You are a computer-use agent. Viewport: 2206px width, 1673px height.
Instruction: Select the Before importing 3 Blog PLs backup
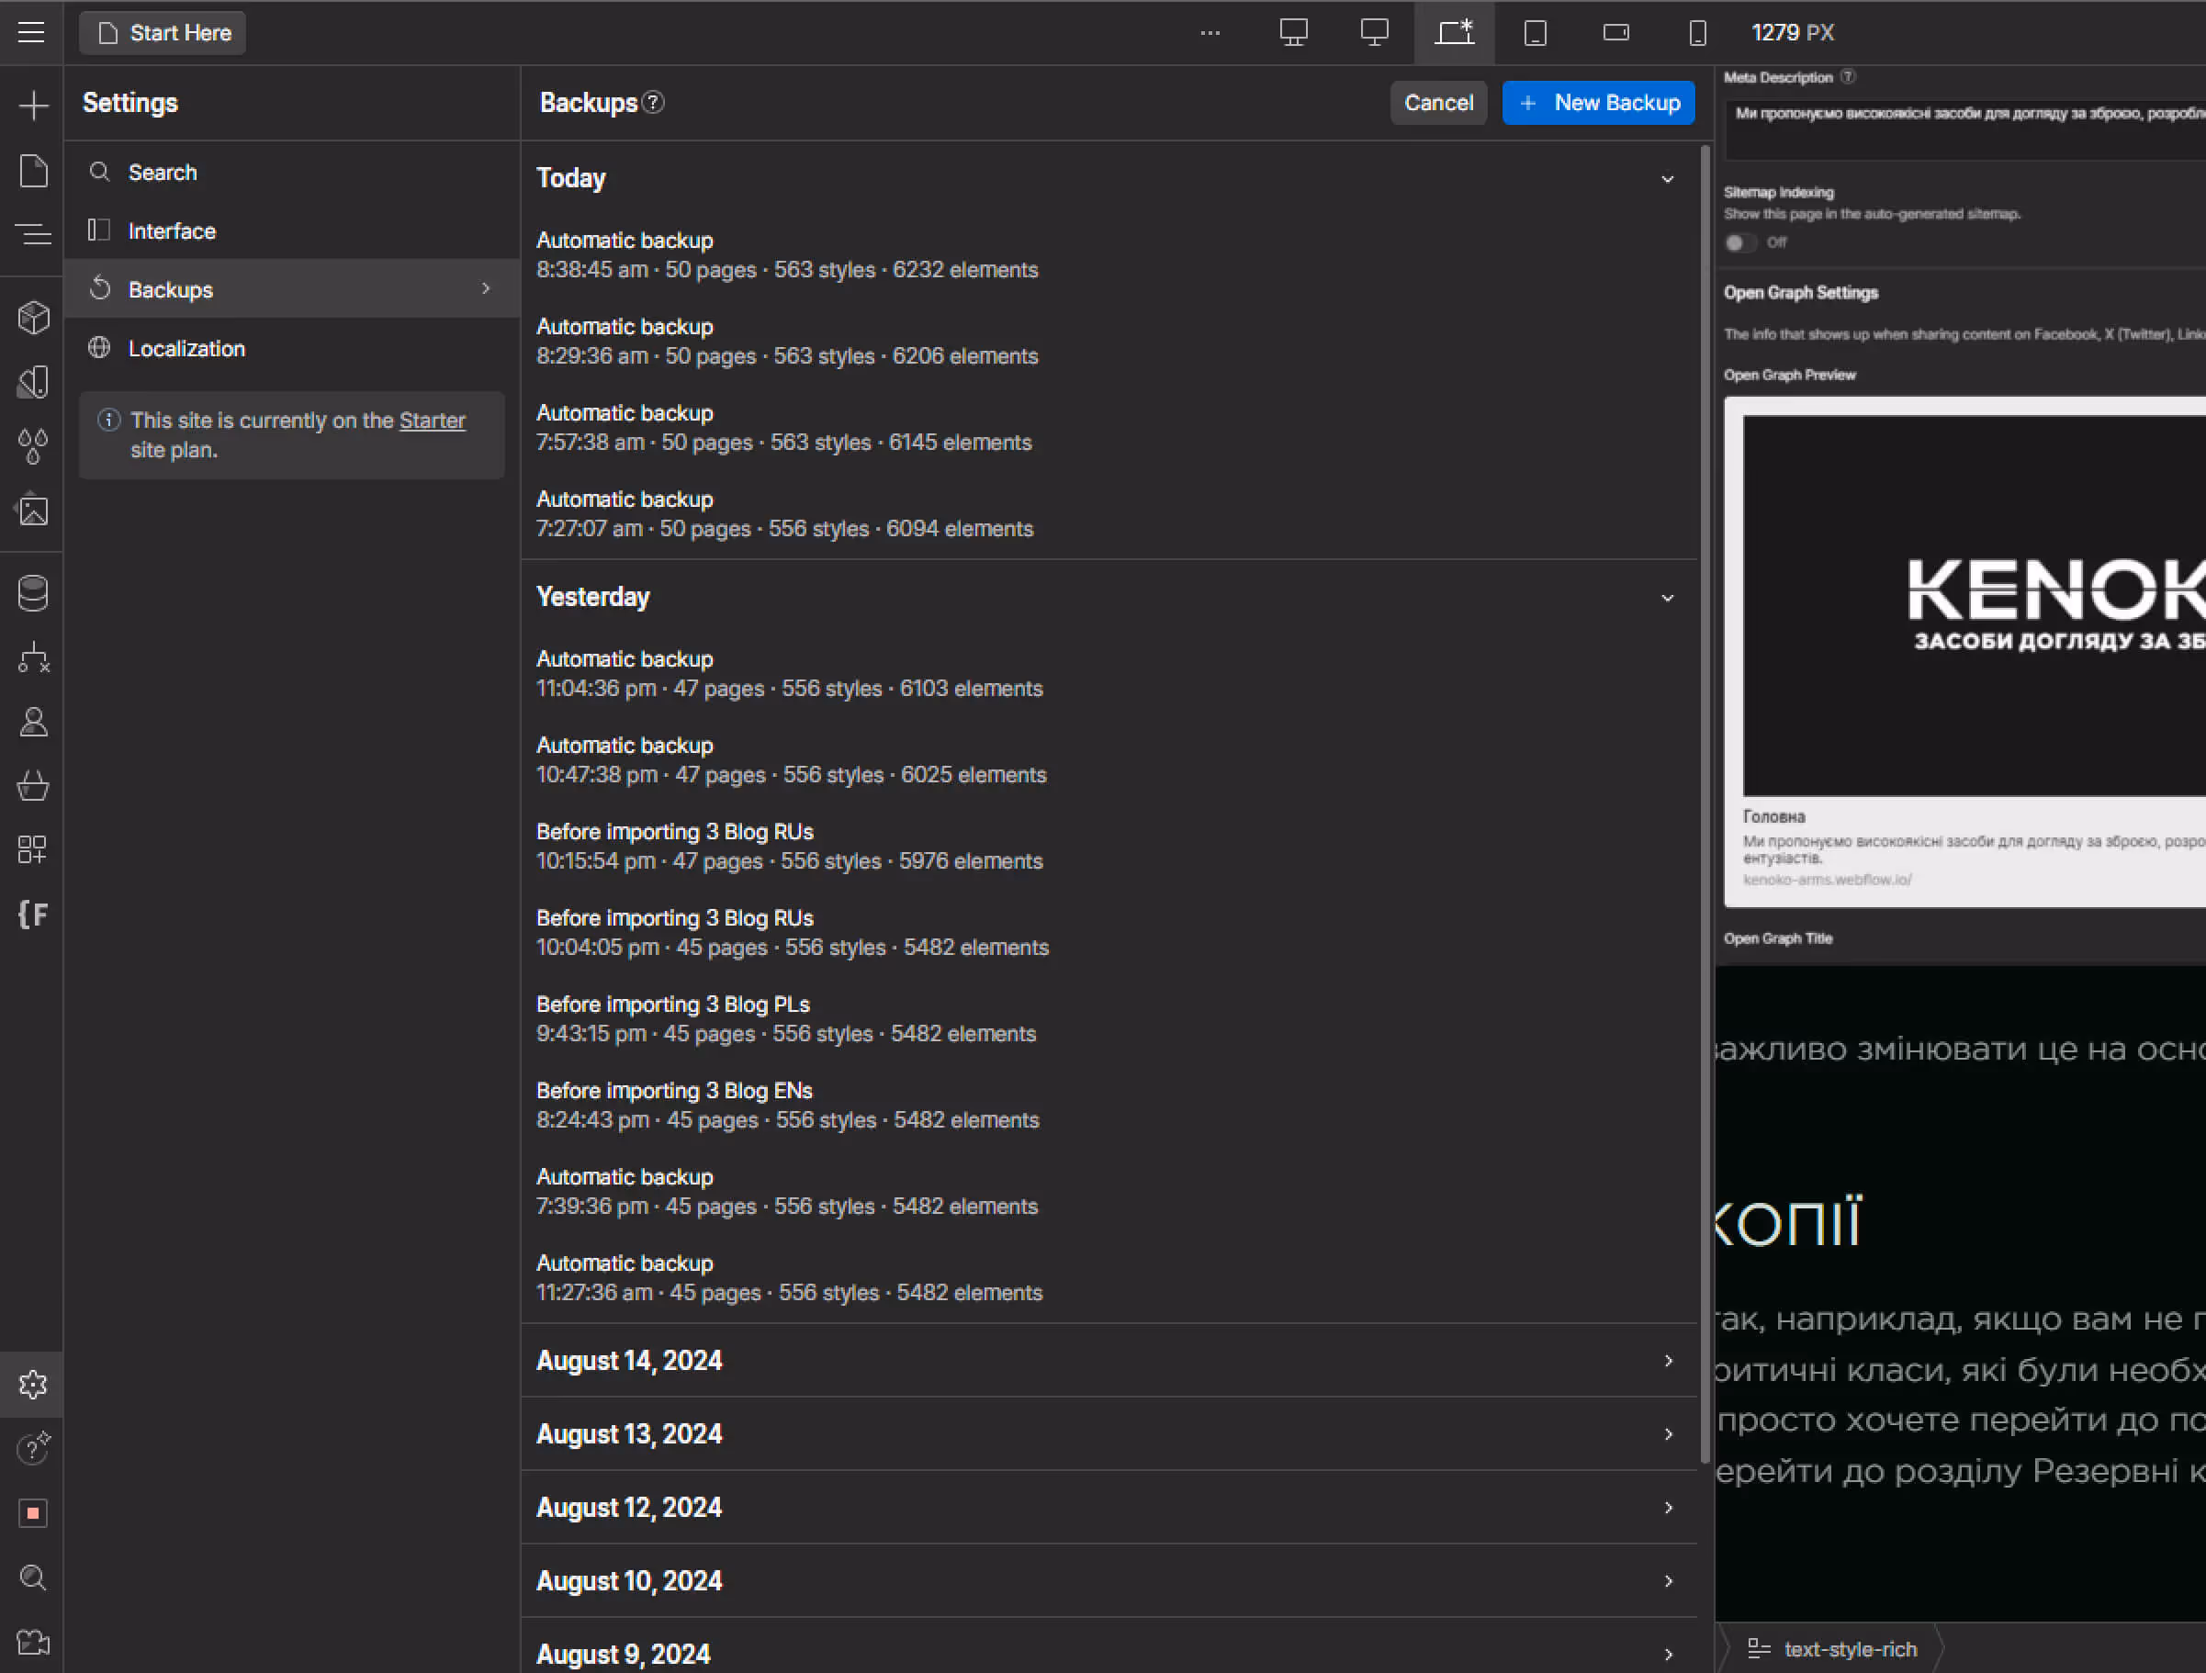click(x=1109, y=1019)
